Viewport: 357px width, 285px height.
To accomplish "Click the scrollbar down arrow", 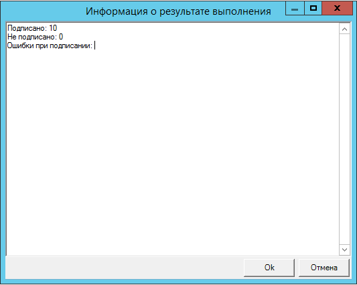I will 344,250.
